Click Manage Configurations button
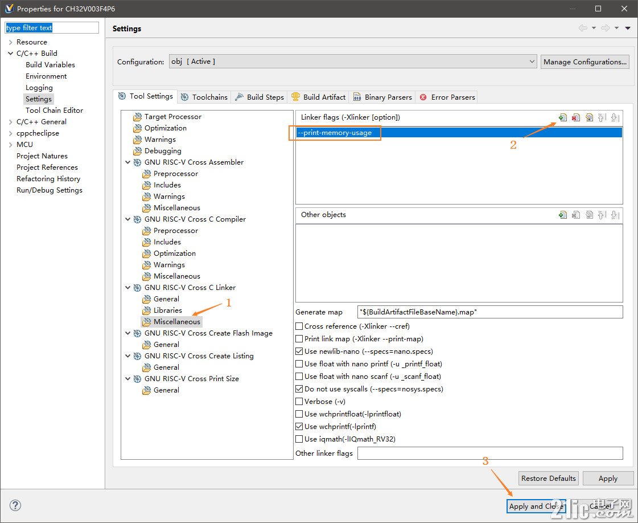Image resolution: width=638 pixels, height=523 pixels. pyautogui.click(x=585, y=62)
